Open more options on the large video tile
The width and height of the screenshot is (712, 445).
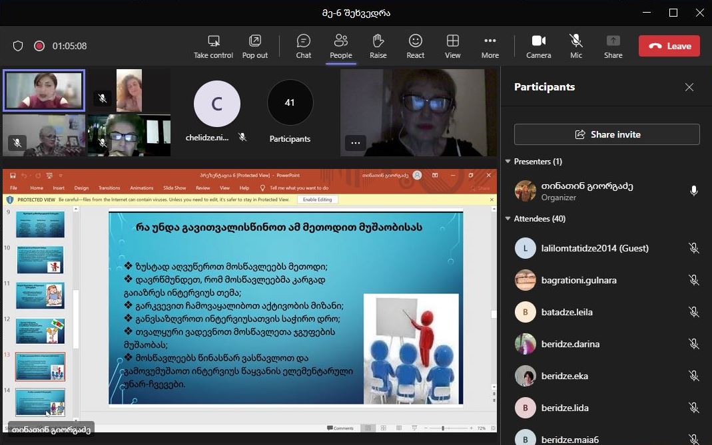[x=356, y=143]
